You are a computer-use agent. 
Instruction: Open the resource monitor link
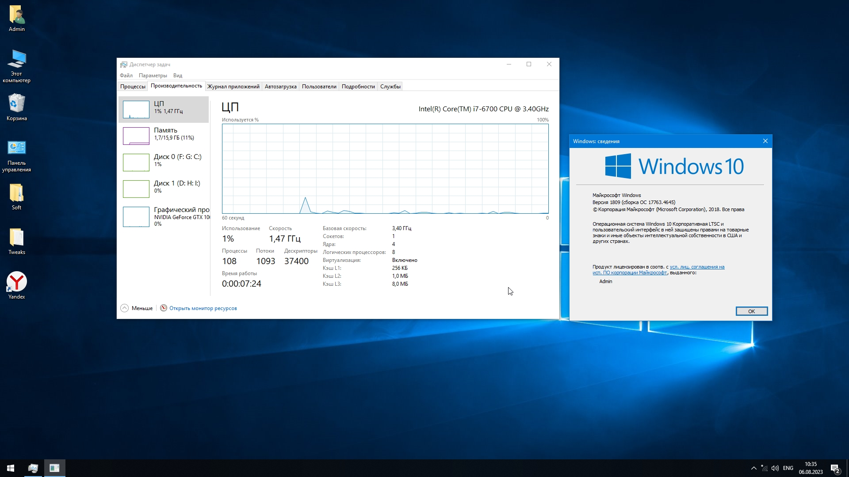point(203,308)
